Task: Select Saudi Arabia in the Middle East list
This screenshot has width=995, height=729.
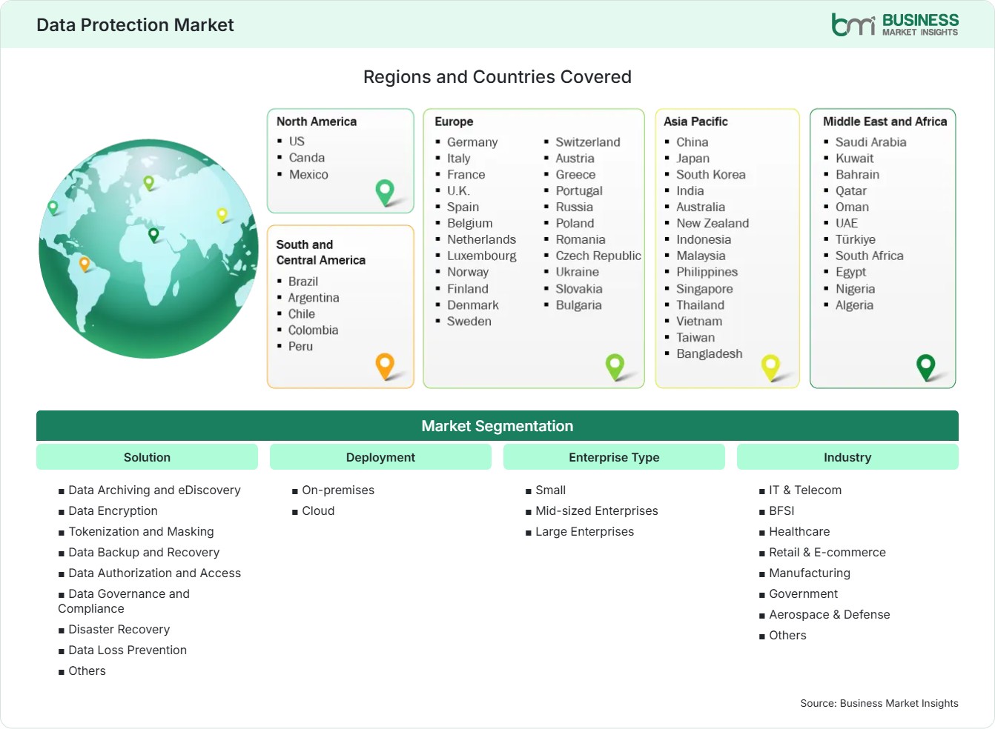Action: tap(871, 142)
